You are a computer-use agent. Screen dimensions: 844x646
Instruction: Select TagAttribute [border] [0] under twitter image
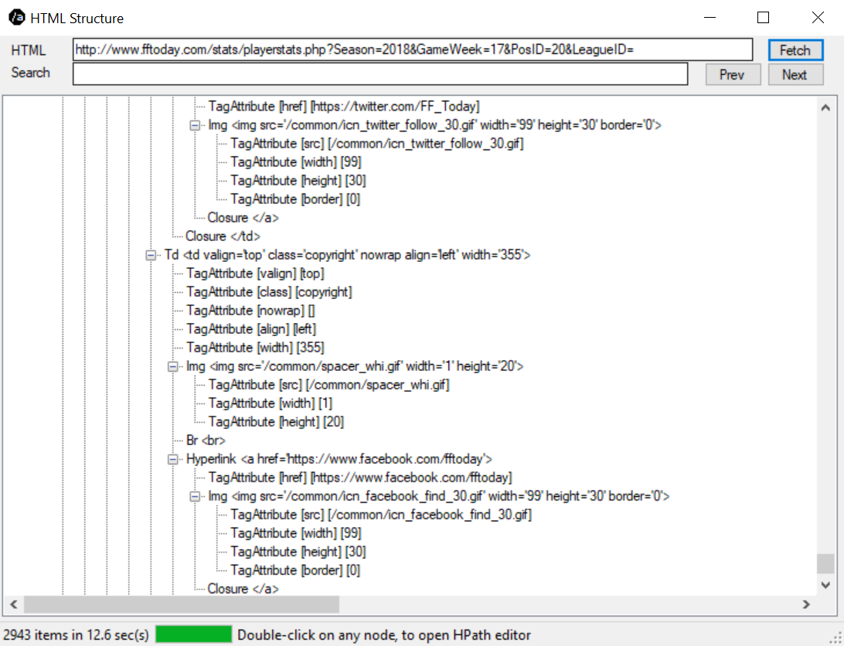click(295, 199)
